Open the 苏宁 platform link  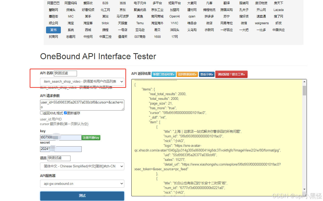click(x=227, y=16)
